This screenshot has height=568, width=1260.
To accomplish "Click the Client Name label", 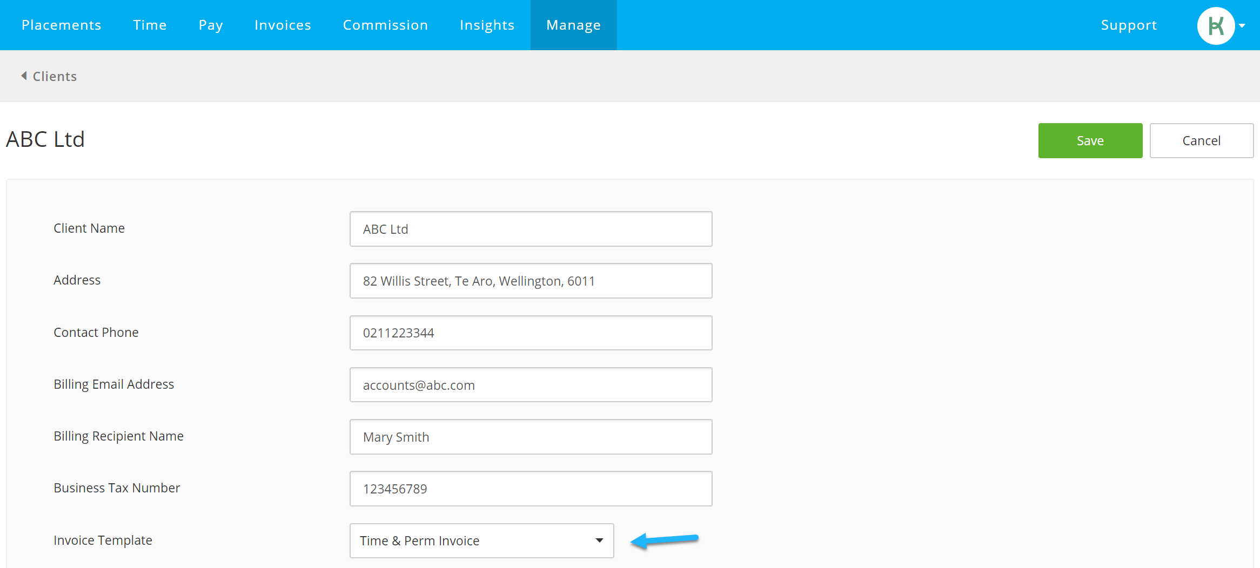I will point(89,228).
